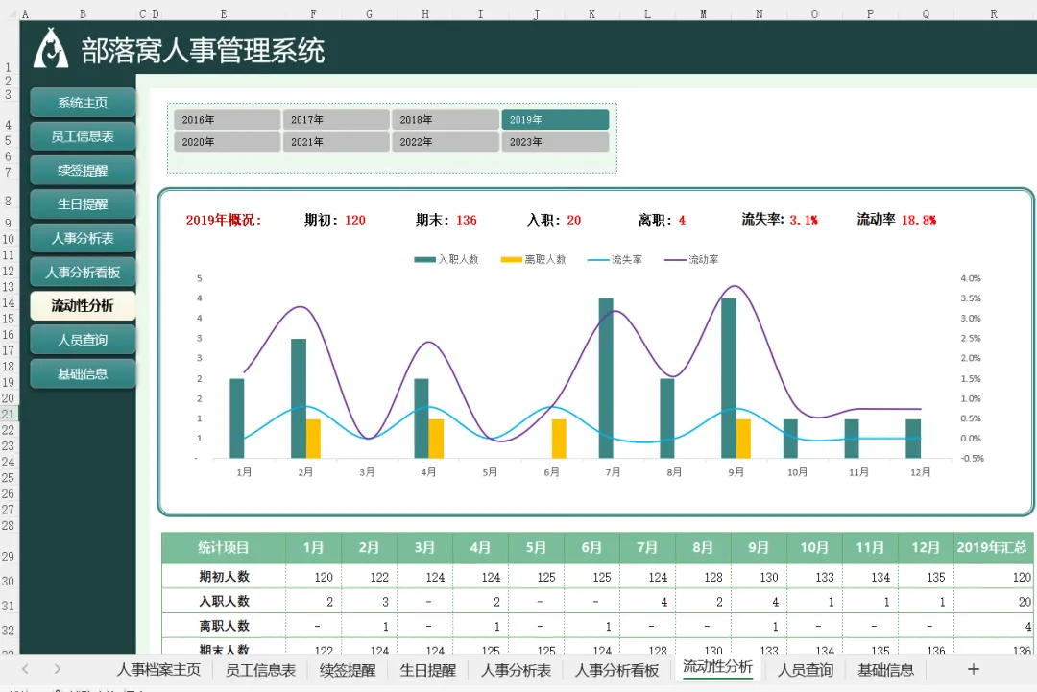Click the 离职人数 legend entry
The image size is (1037, 692).
533,260
